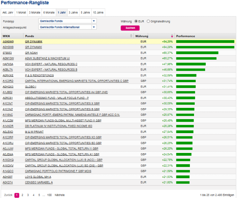Open the GR NOAH fund link
Image resolution: width=237 pixels, height=198 pixels.
tap(31, 53)
